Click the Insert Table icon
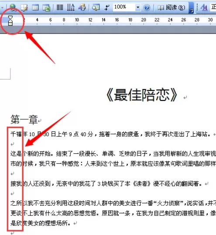This screenshot has width=216, height=235. click(35, 7)
